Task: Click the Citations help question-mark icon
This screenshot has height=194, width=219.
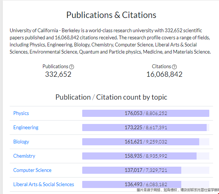Action: click(174, 67)
